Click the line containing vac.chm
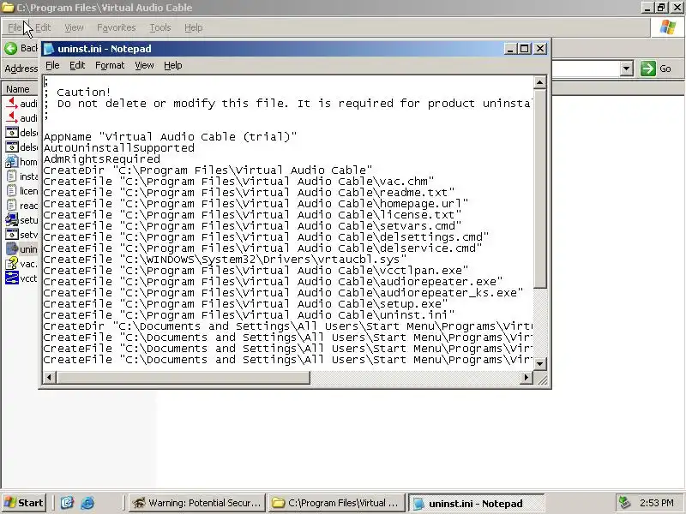Image resolution: width=686 pixels, height=514 pixels. point(238,182)
